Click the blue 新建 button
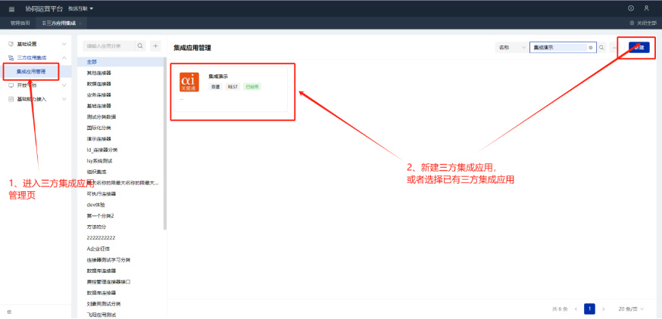The image size is (662, 319). (x=639, y=48)
